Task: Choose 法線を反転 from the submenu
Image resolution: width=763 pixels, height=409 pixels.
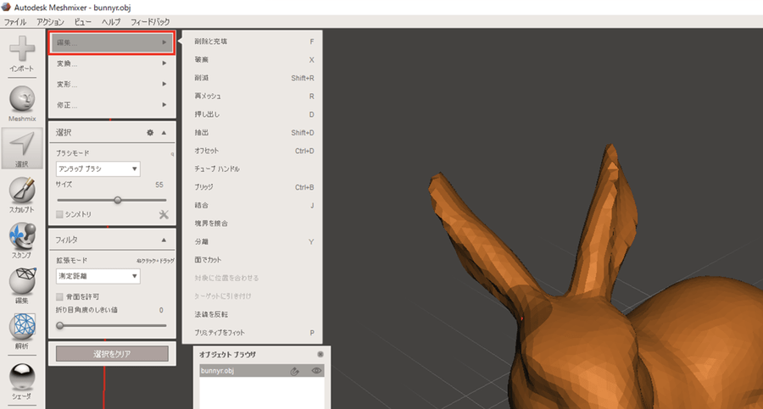Action: click(x=252, y=315)
